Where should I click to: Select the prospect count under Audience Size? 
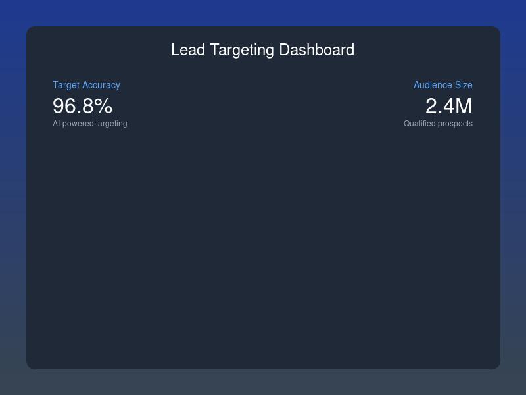pos(450,105)
